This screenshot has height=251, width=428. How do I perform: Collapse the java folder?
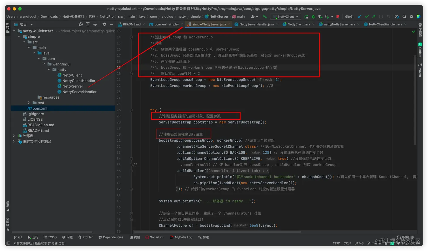(x=34, y=53)
